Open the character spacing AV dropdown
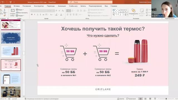The width and height of the screenshot is (178, 100). click(47, 14)
